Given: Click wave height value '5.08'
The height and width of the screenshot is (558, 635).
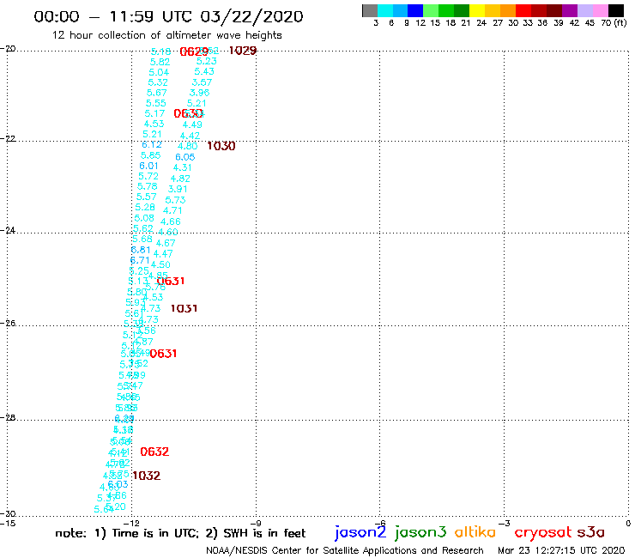Looking at the screenshot, I should tap(144, 218).
